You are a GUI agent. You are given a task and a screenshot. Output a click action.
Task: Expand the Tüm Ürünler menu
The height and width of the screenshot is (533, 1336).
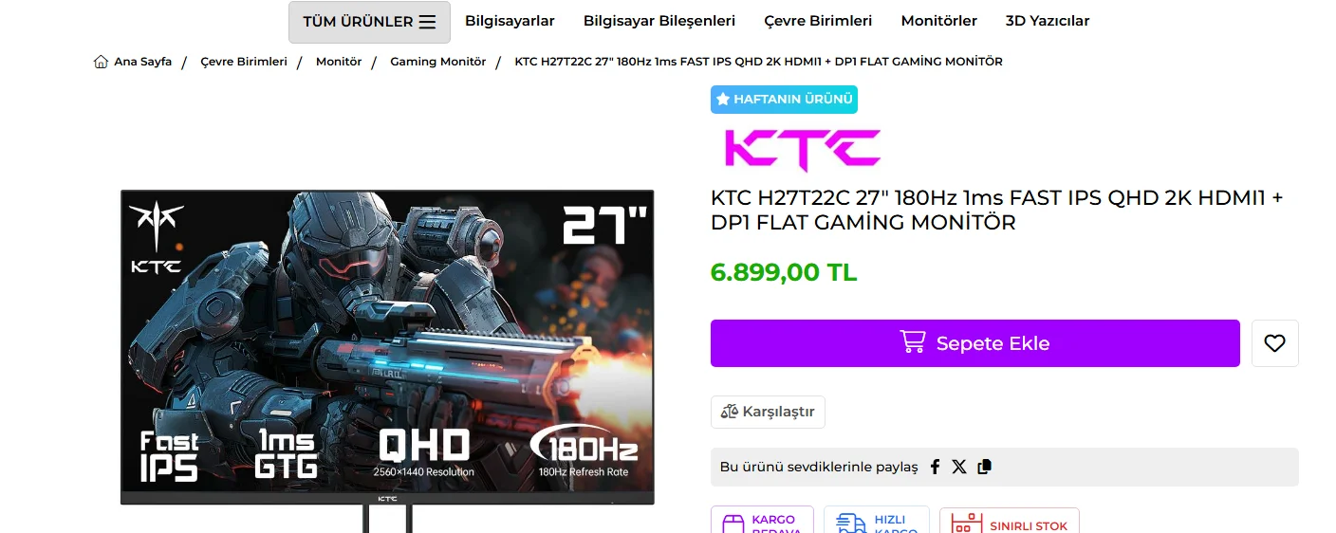click(369, 22)
